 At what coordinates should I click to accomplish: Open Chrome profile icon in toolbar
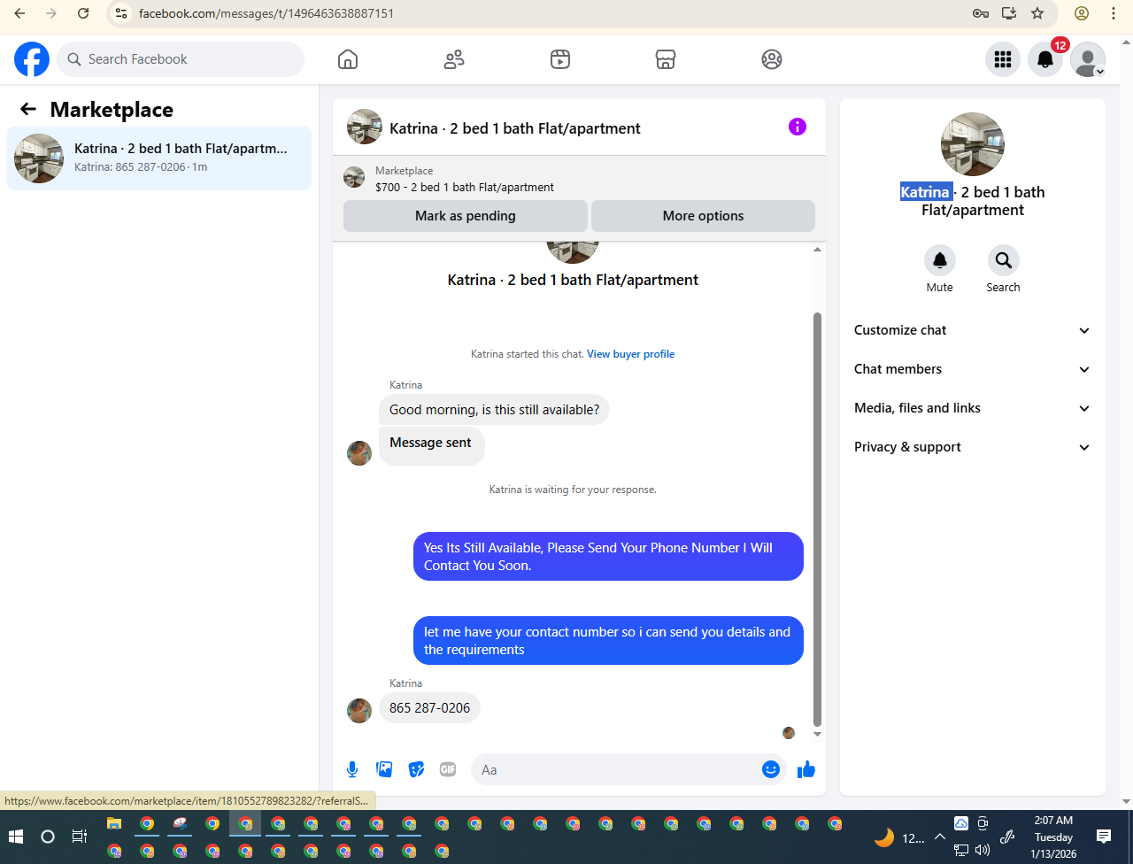coord(1082,13)
